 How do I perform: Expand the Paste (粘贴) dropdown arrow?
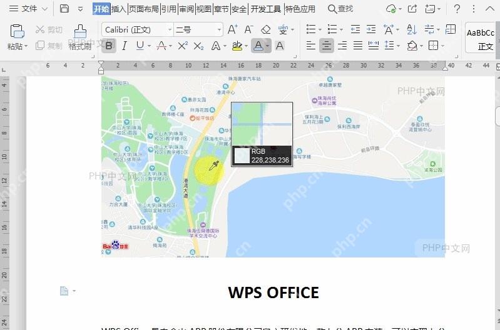click(x=26, y=46)
